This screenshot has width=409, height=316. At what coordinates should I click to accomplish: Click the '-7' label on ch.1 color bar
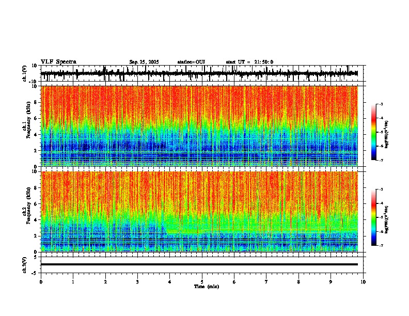click(381, 160)
